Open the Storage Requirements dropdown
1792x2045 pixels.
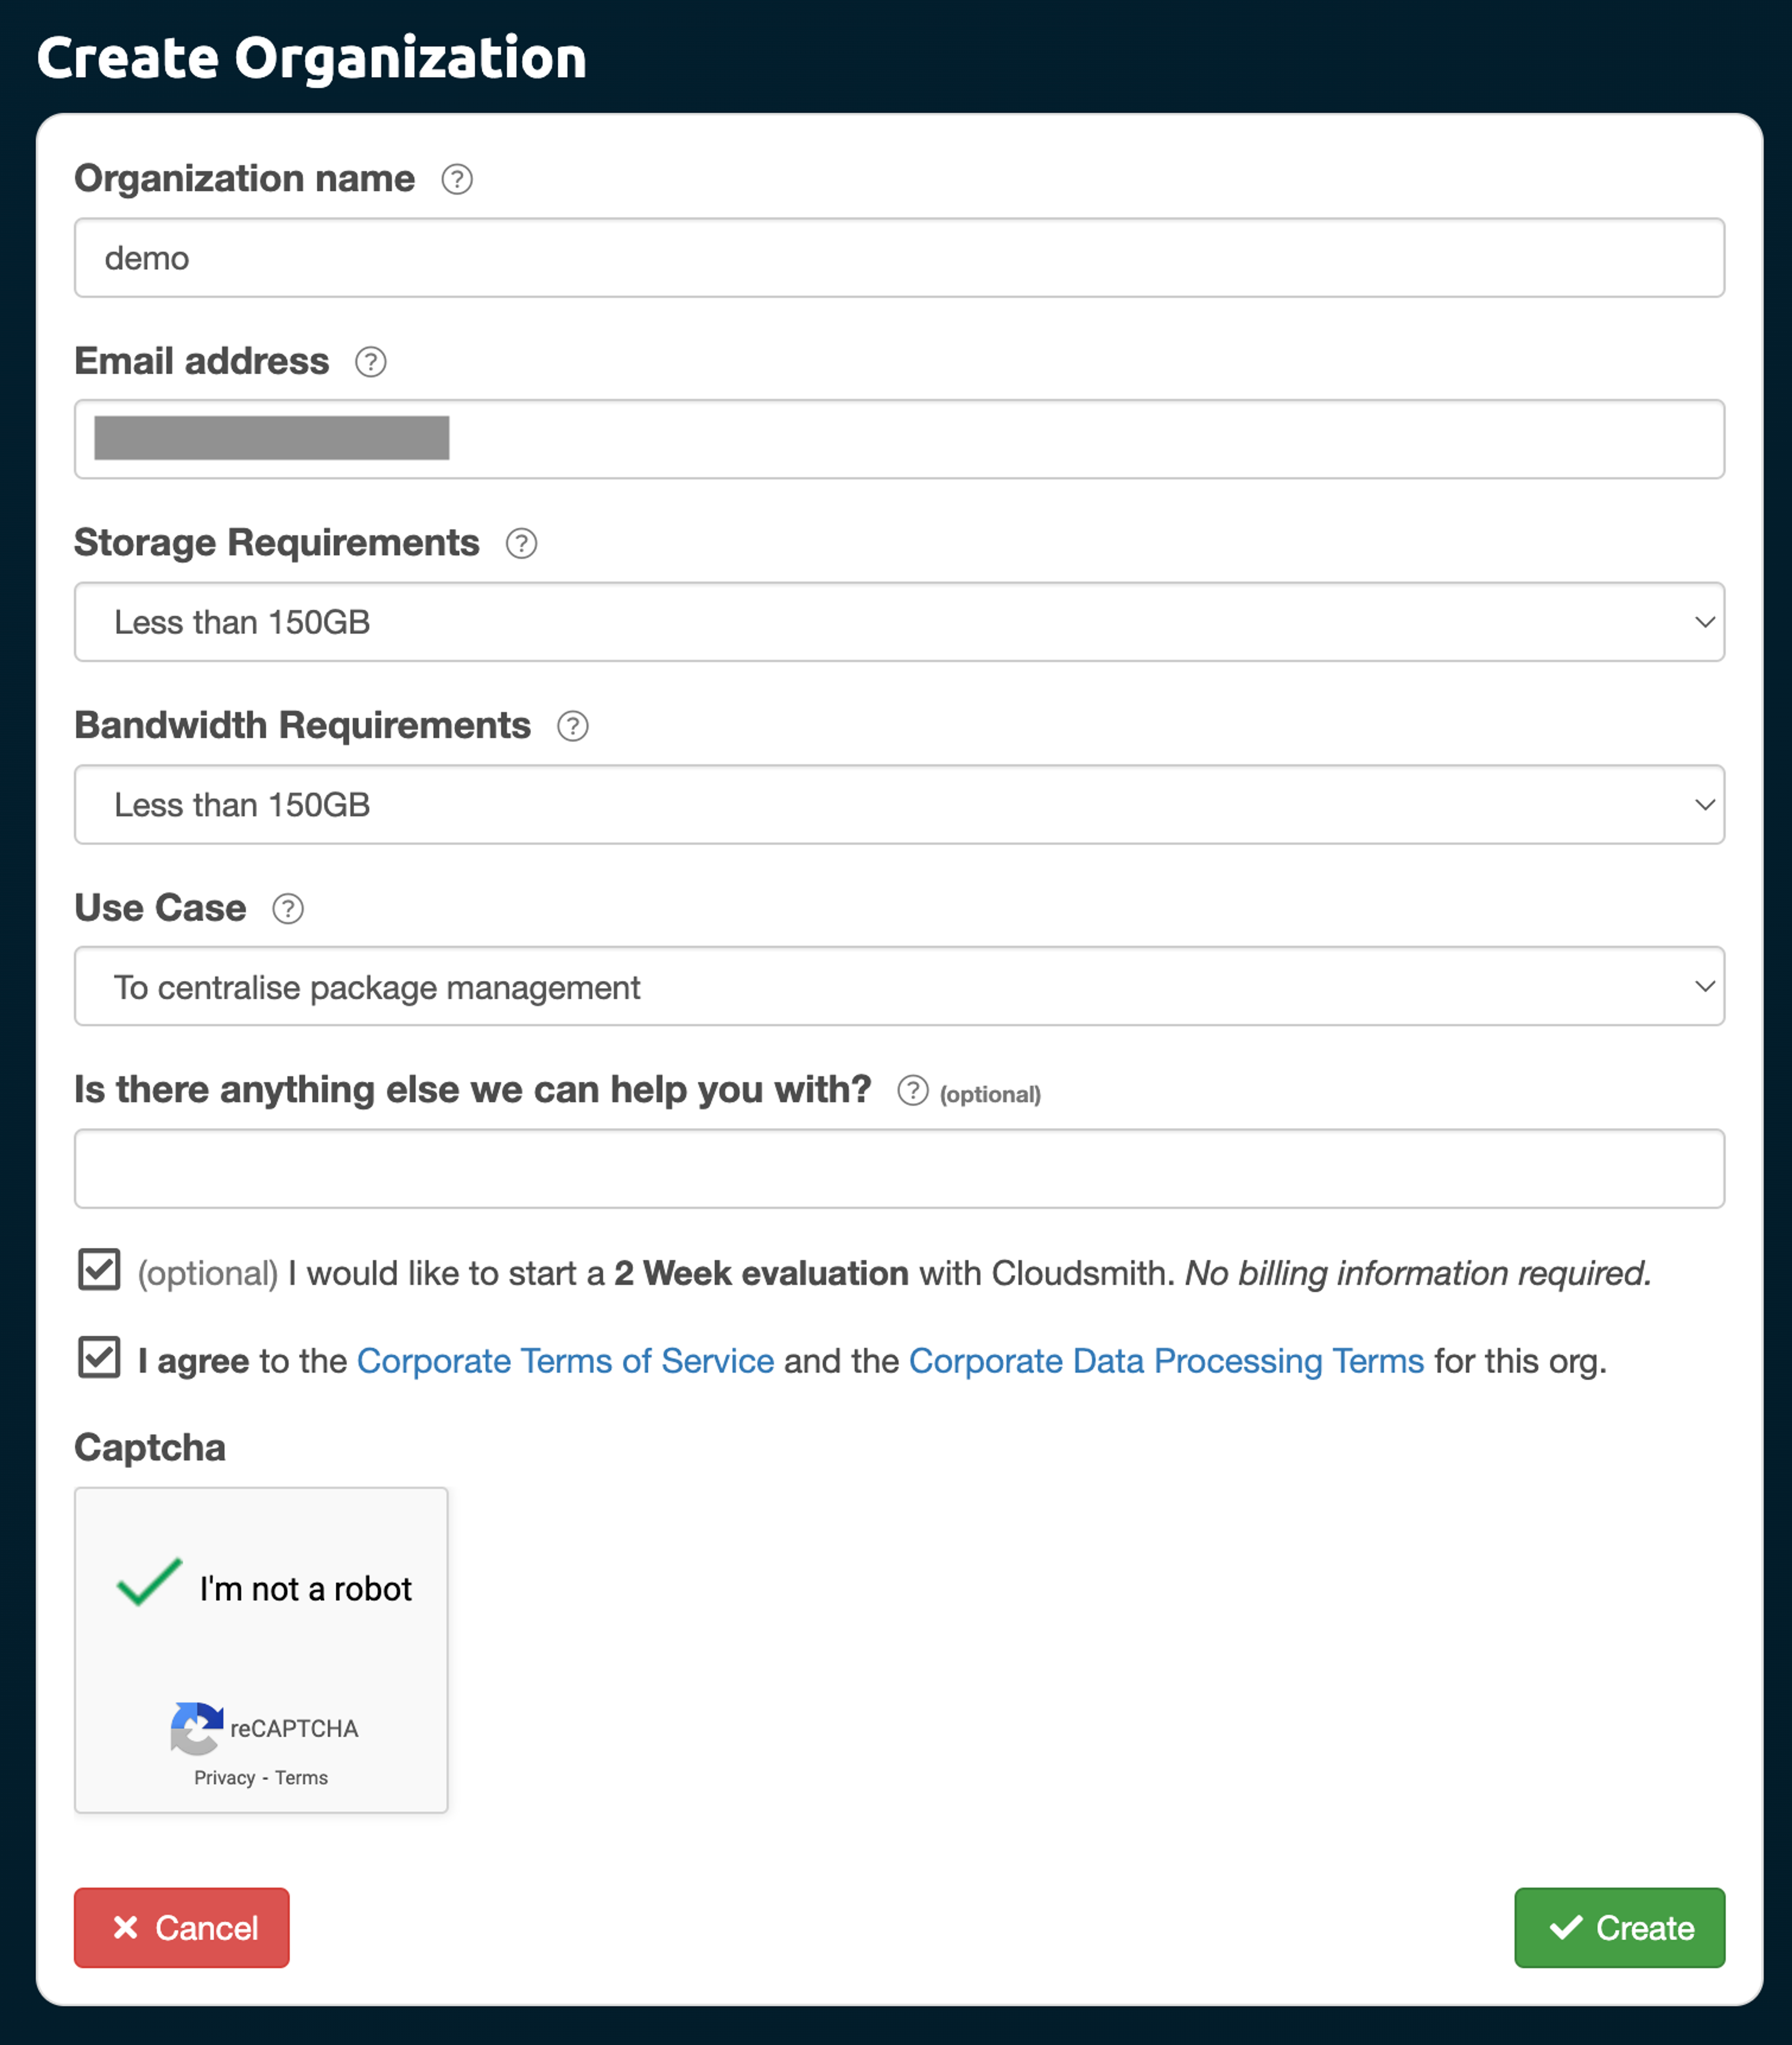coord(898,622)
